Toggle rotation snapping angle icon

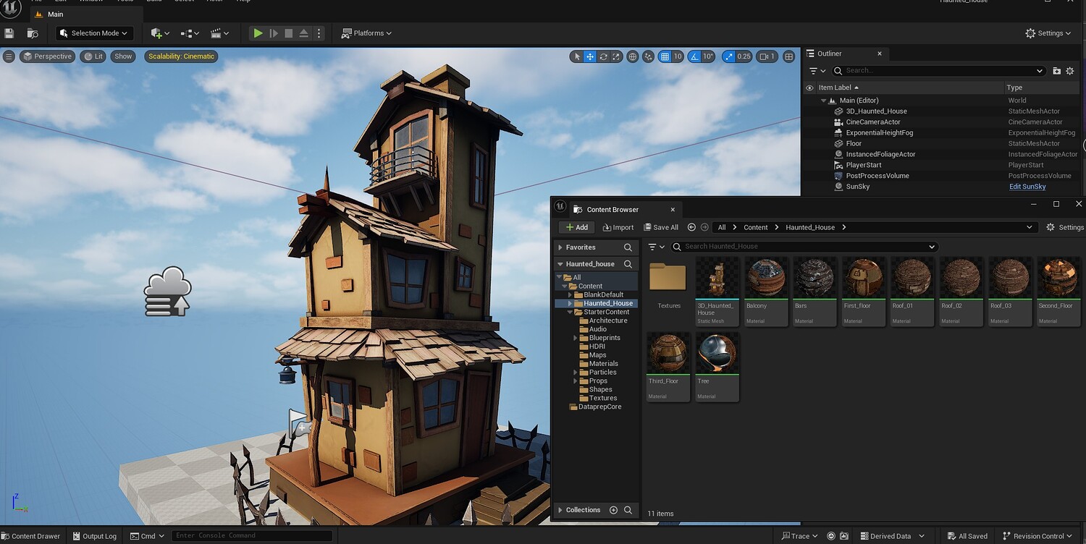pos(694,56)
